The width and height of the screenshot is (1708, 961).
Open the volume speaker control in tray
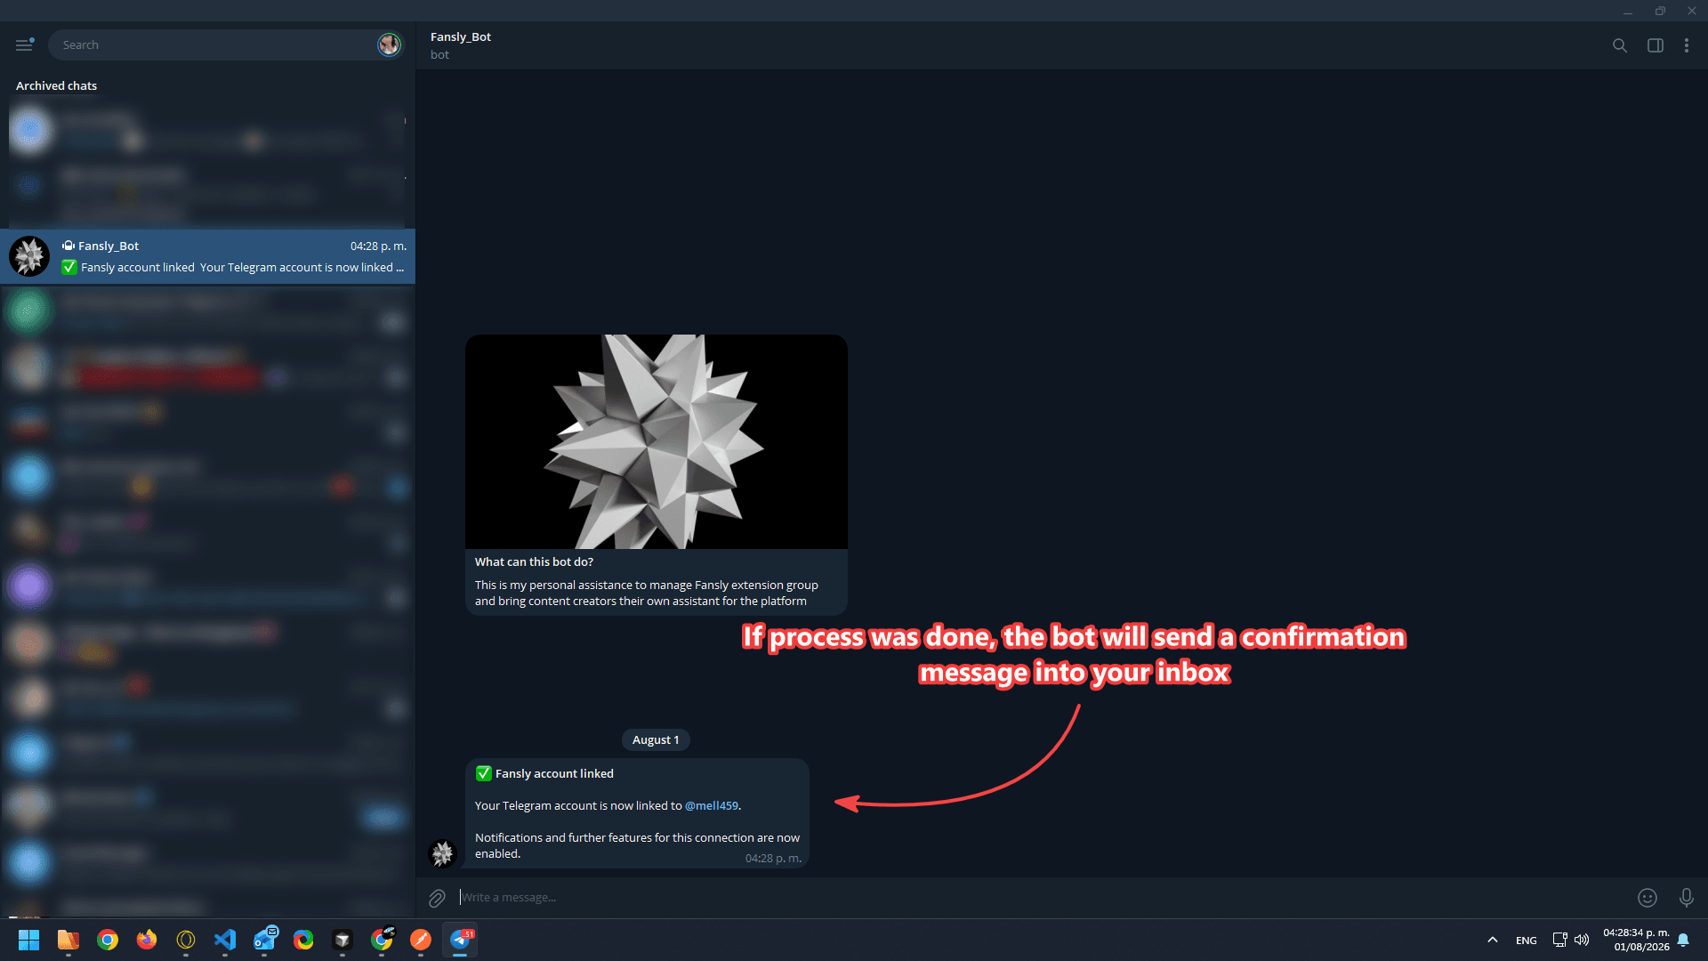[1582, 940]
